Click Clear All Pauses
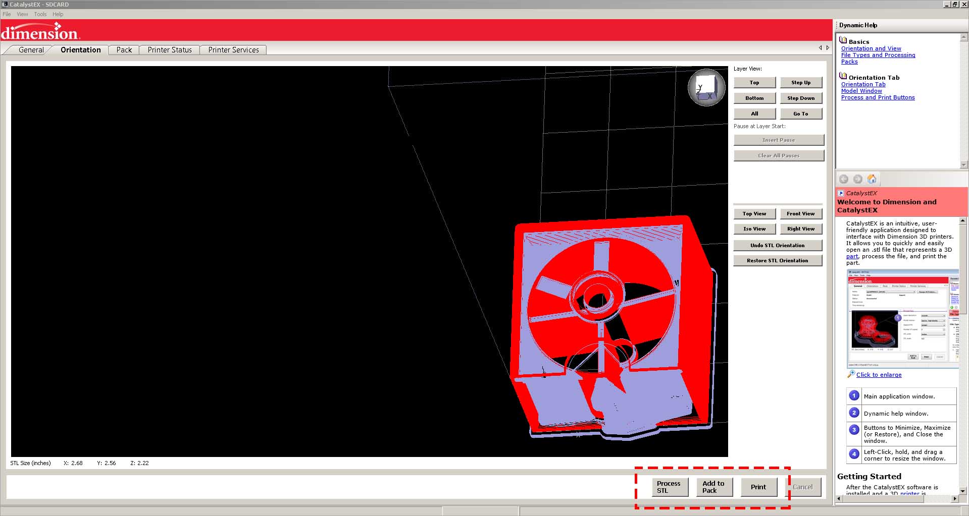969x516 pixels. [x=779, y=156]
